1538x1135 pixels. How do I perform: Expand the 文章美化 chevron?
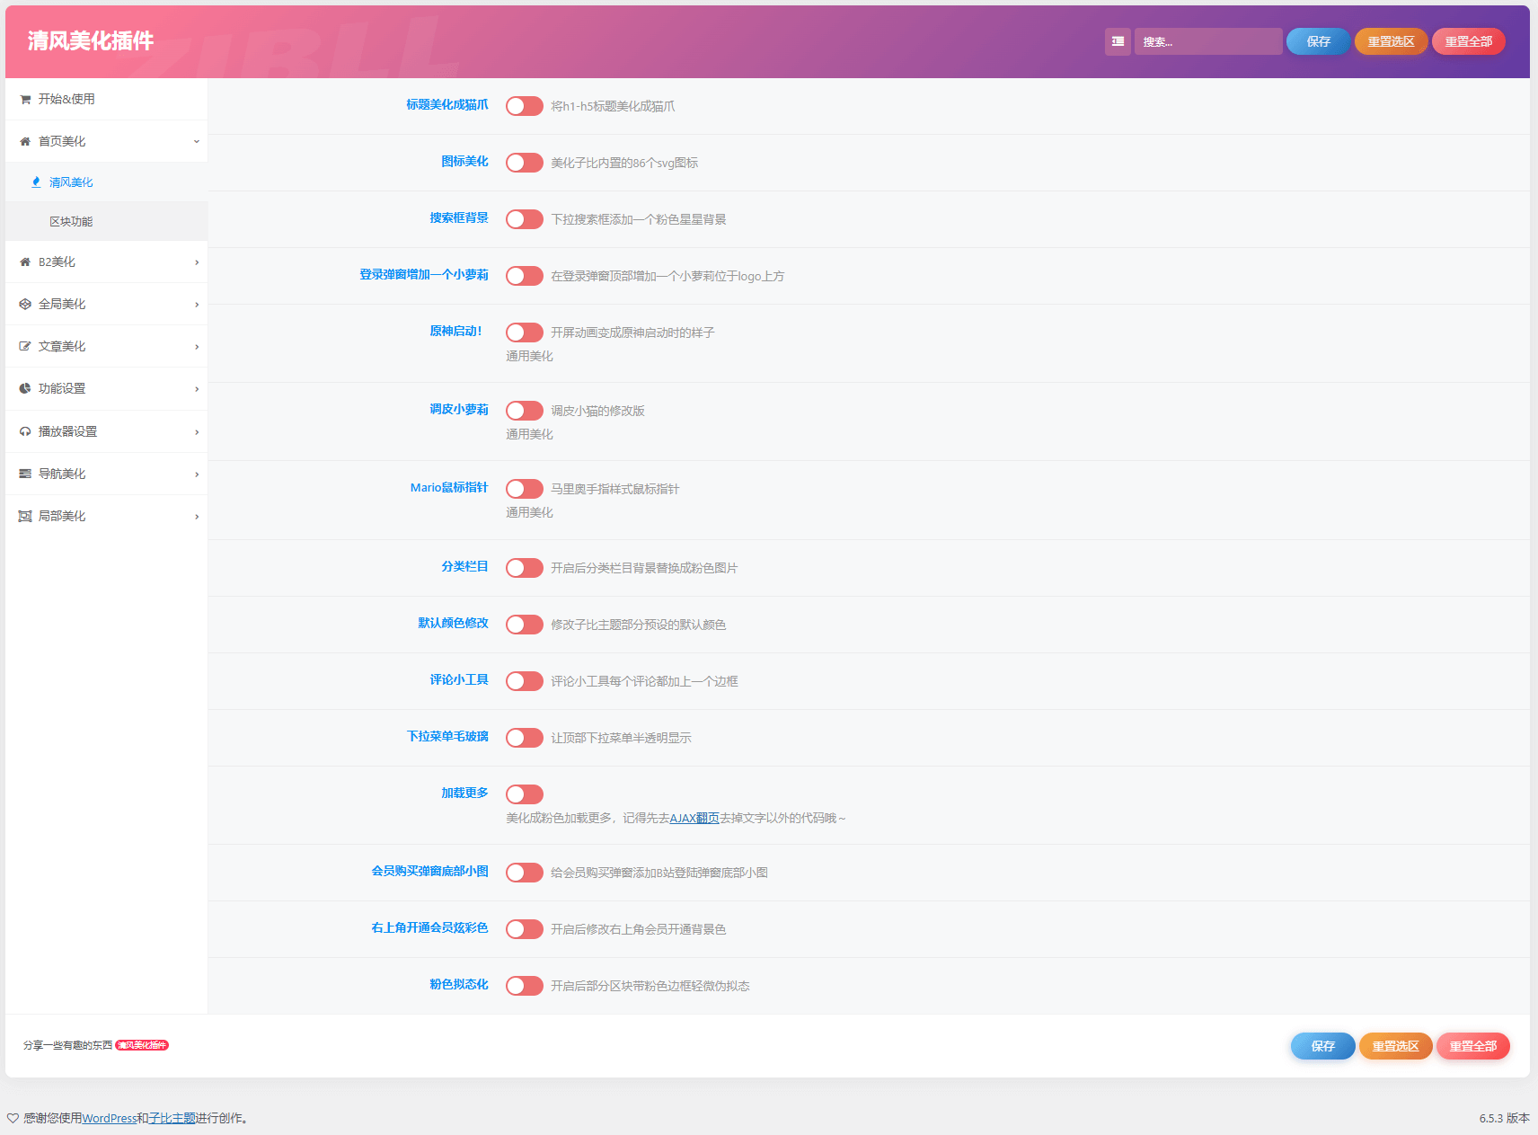tap(197, 347)
